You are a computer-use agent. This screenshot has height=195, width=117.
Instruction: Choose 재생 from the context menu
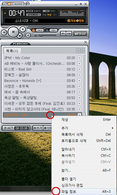84,120
